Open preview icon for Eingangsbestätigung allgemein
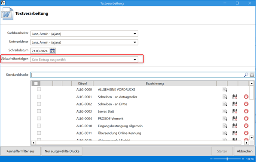This screenshot has height=162, width=256. coord(225,126)
